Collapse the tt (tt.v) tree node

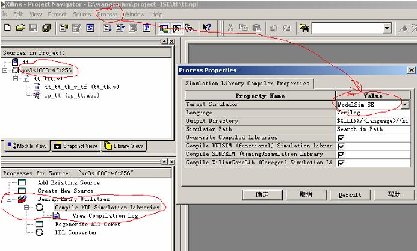16,78
